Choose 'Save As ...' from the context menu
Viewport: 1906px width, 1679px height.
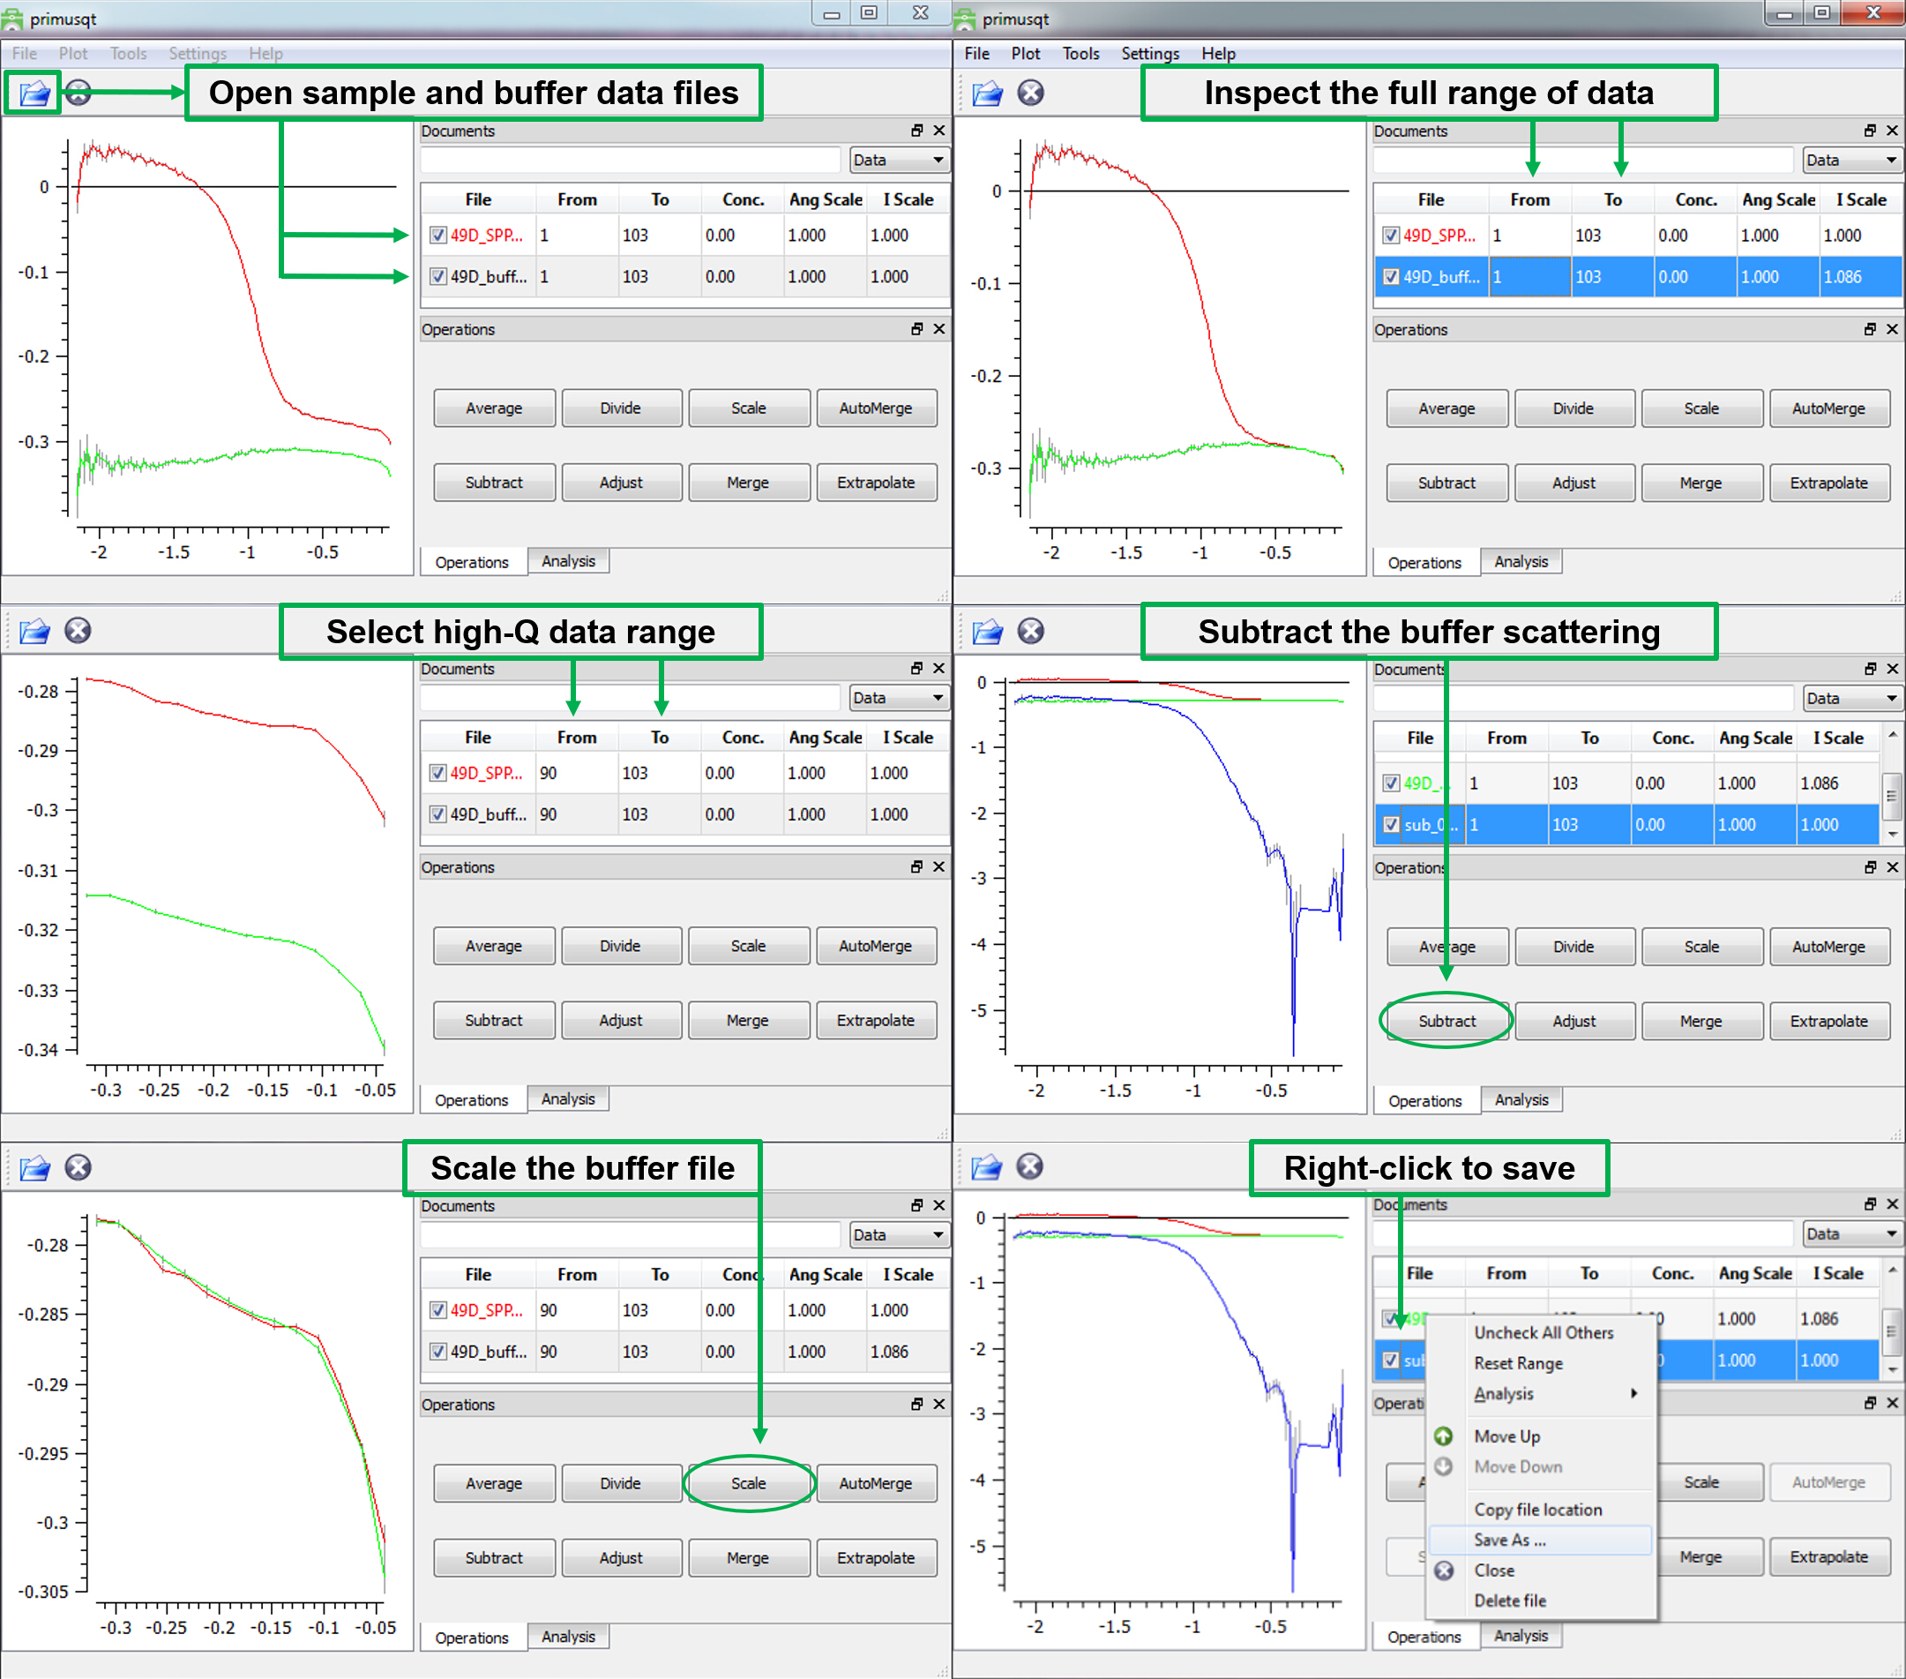1510,1540
